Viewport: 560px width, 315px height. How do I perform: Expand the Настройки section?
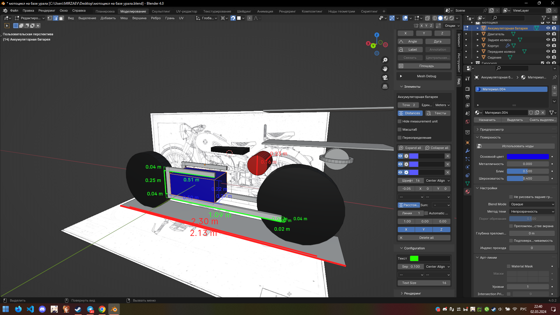tap(489, 188)
